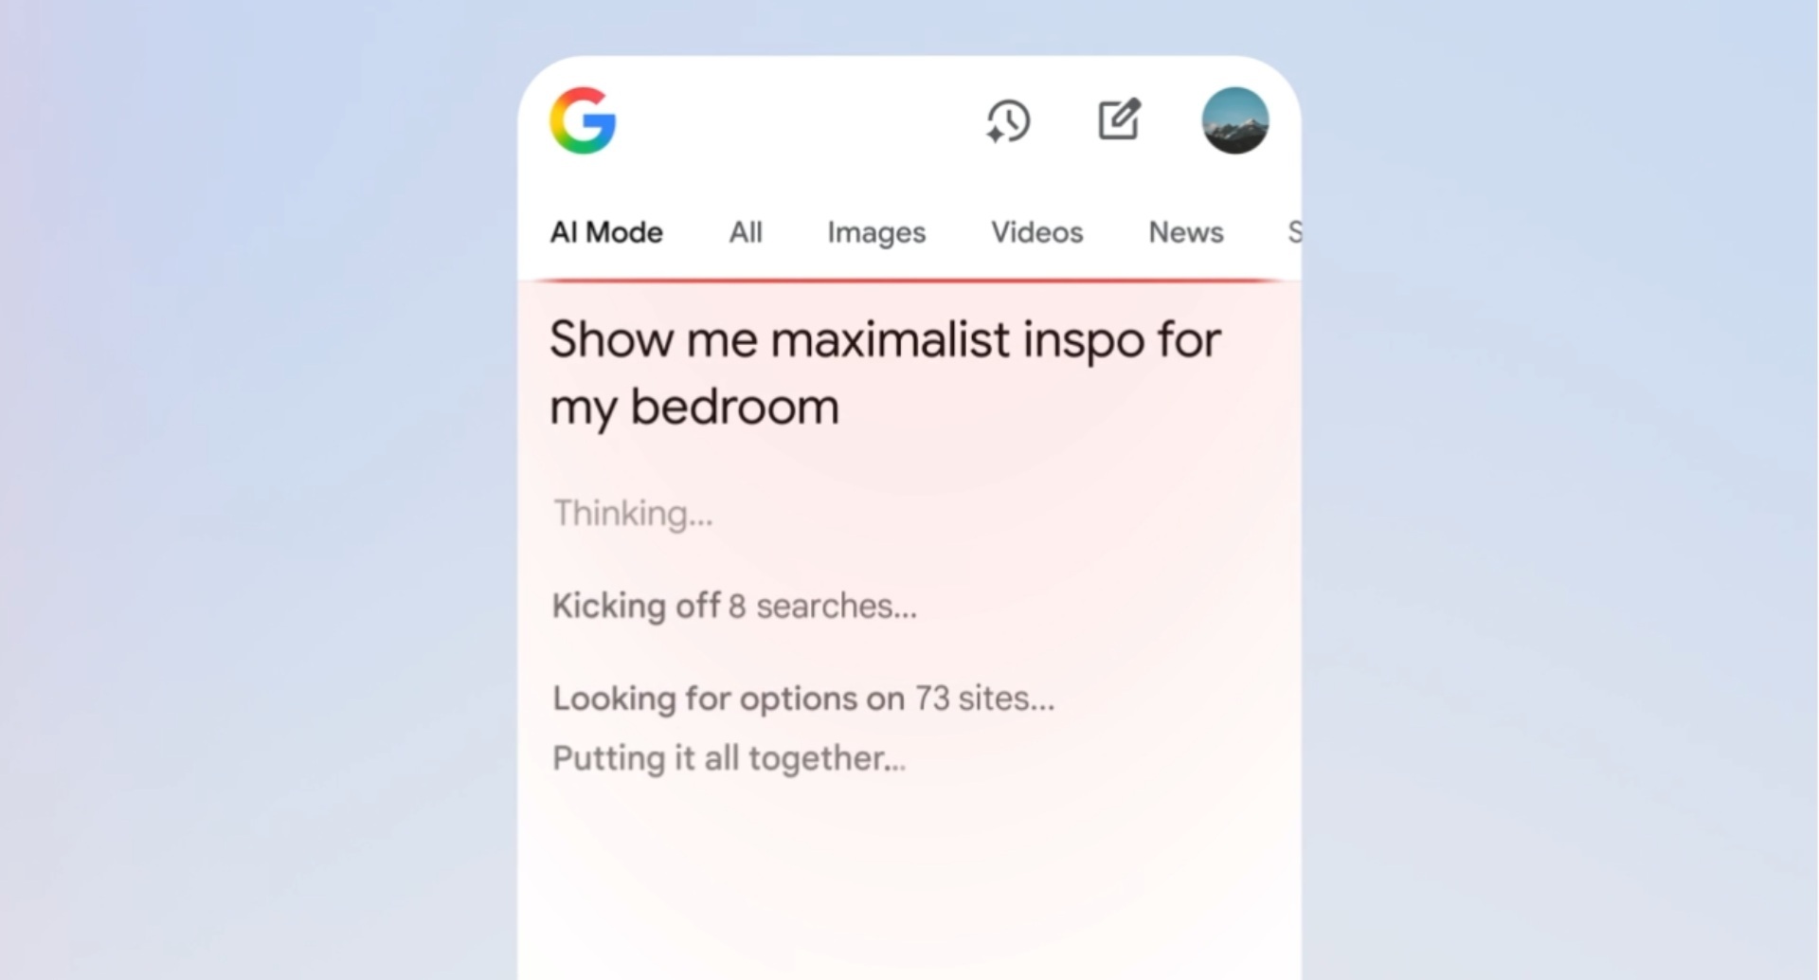Open the mountain profile avatar
The width and height of the screenshot is (1819, 980).
(1235, 120)
